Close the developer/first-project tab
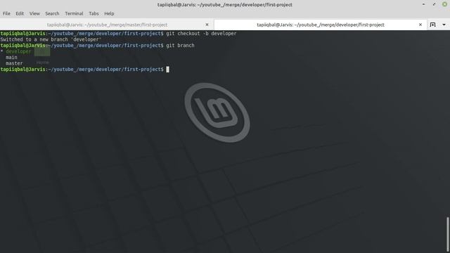450x253 pixels. 420,25
